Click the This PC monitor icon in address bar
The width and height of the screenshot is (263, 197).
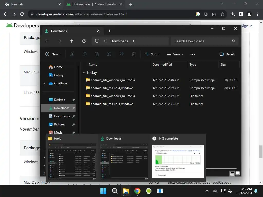97,41
